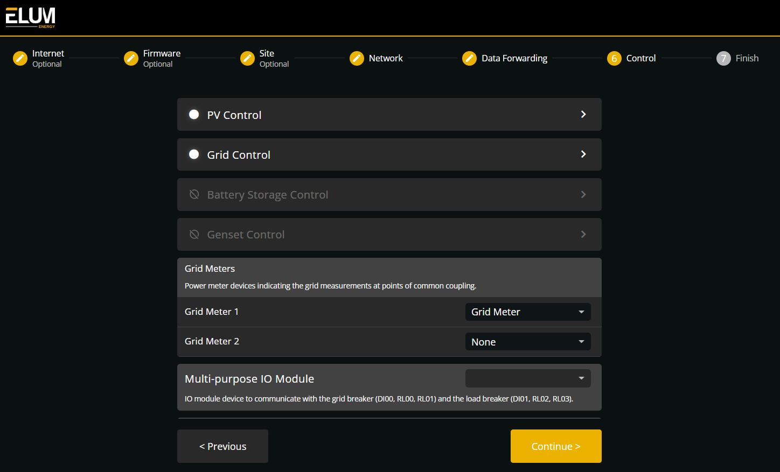Click the Finish step circle badge

tap(723, 58)
